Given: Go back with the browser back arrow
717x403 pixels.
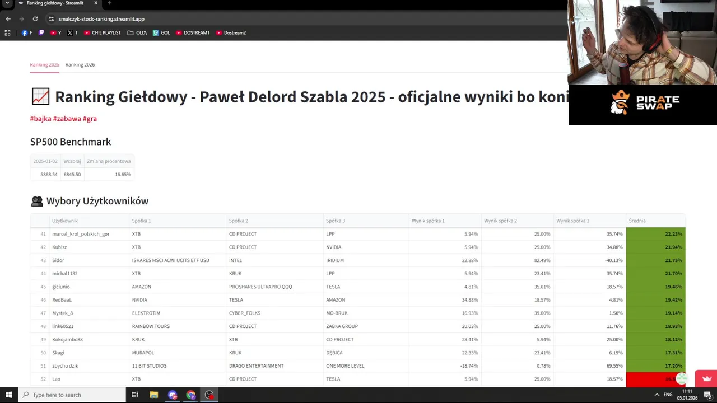Looking at the screenshot, I should pyautogui.click(x=8, y=18).
